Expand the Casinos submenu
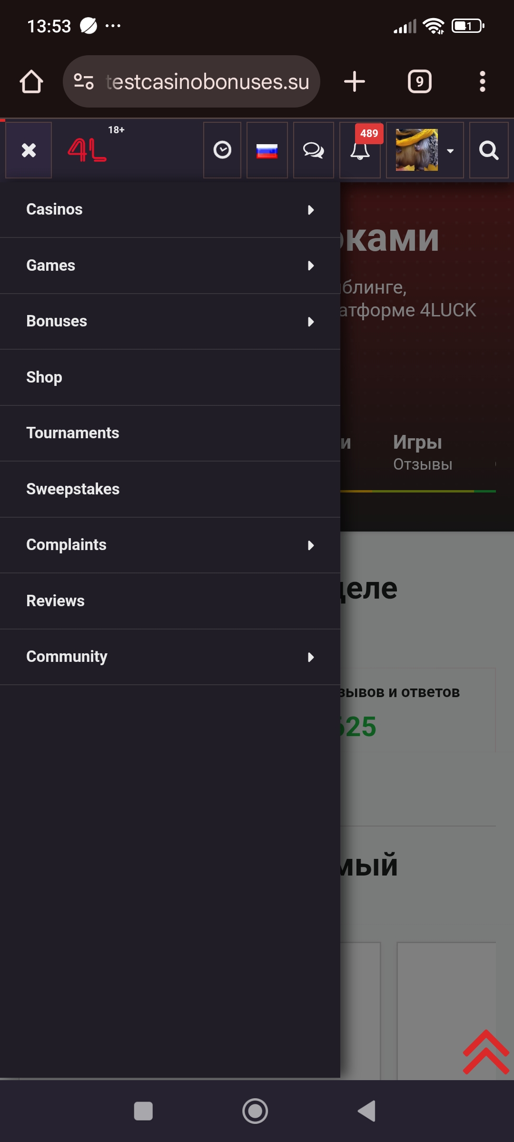The height and width of the screenshot is (1142, 514). coord(311,210)
